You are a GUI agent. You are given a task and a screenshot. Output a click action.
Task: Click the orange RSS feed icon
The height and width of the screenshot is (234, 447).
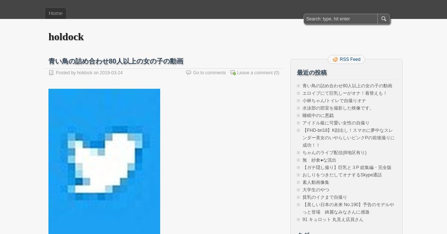pyautogui.click(x=335, y=59)
